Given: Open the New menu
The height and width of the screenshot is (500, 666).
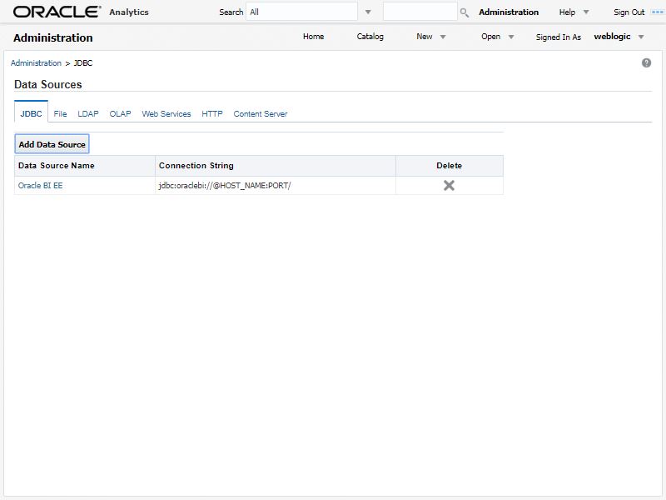Looking at the screenshot, I should click(425, 37).
